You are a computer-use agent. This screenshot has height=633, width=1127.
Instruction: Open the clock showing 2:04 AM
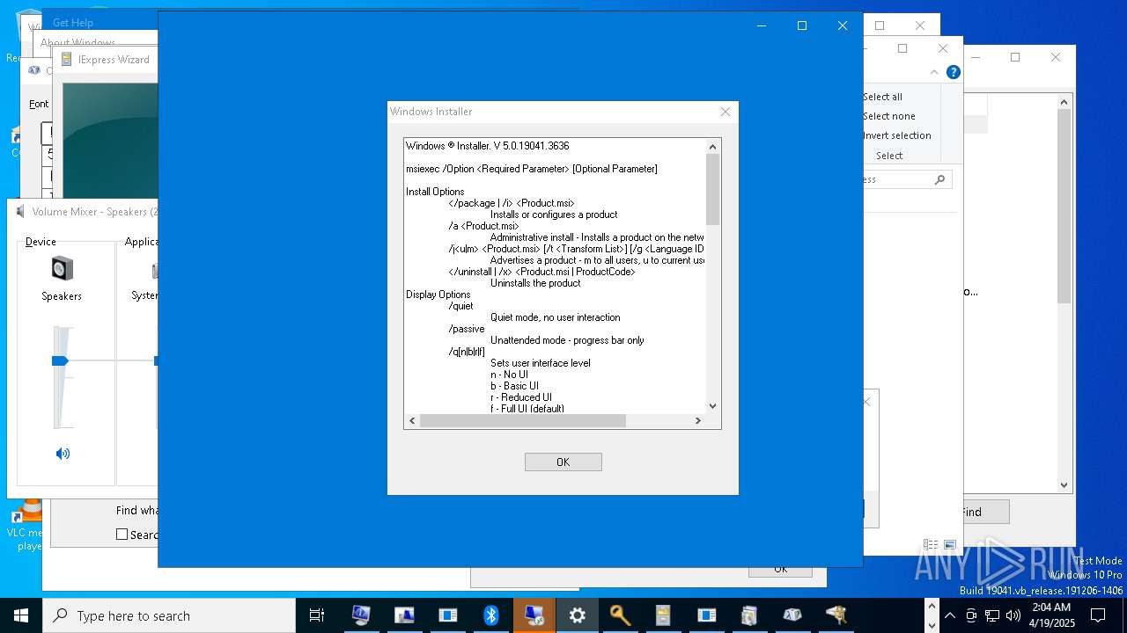1050,615
